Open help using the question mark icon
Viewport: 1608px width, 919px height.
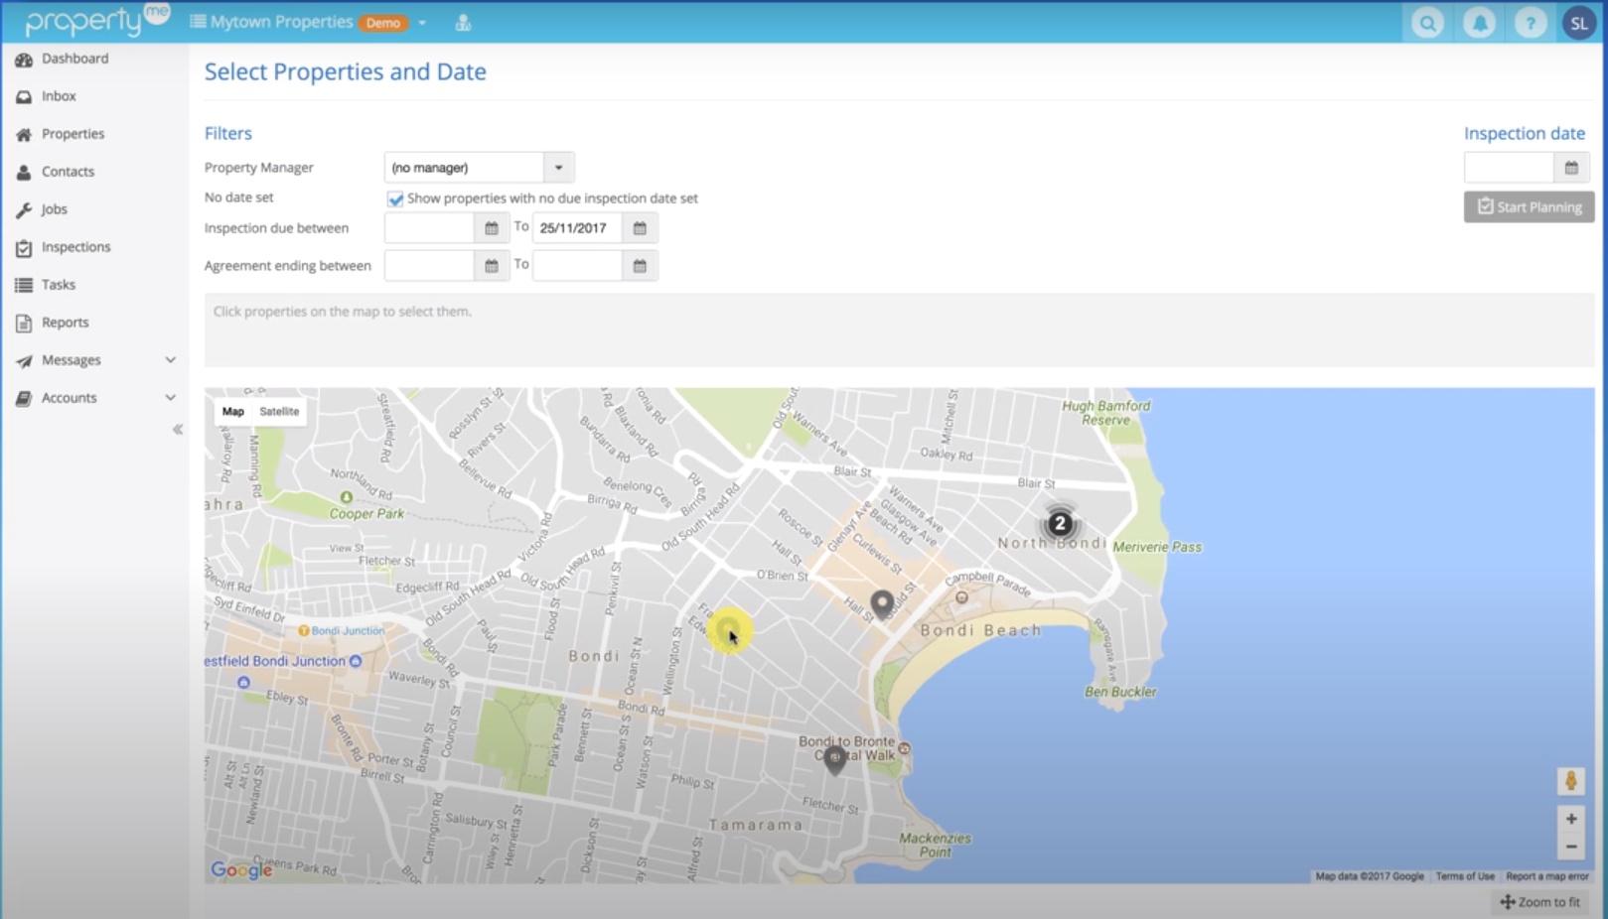[x=1531, y=22]
